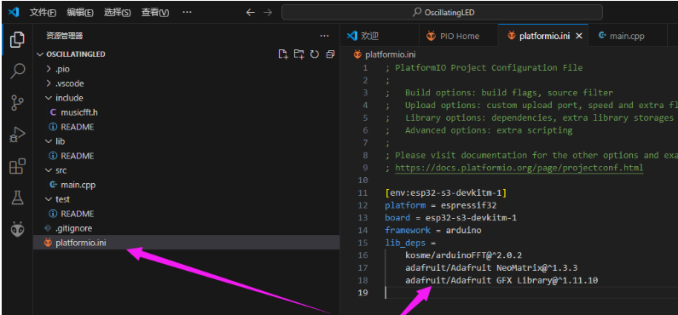Open the 编辑(E) menu
The width and height of the screenshot is (678, 315).
tap(80, 13)
